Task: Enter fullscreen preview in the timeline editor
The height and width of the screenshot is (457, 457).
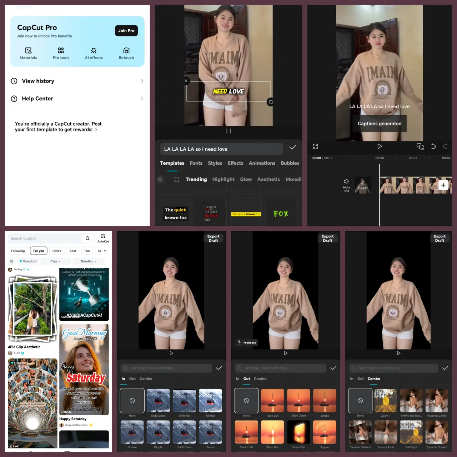Action: coord(315,146)
